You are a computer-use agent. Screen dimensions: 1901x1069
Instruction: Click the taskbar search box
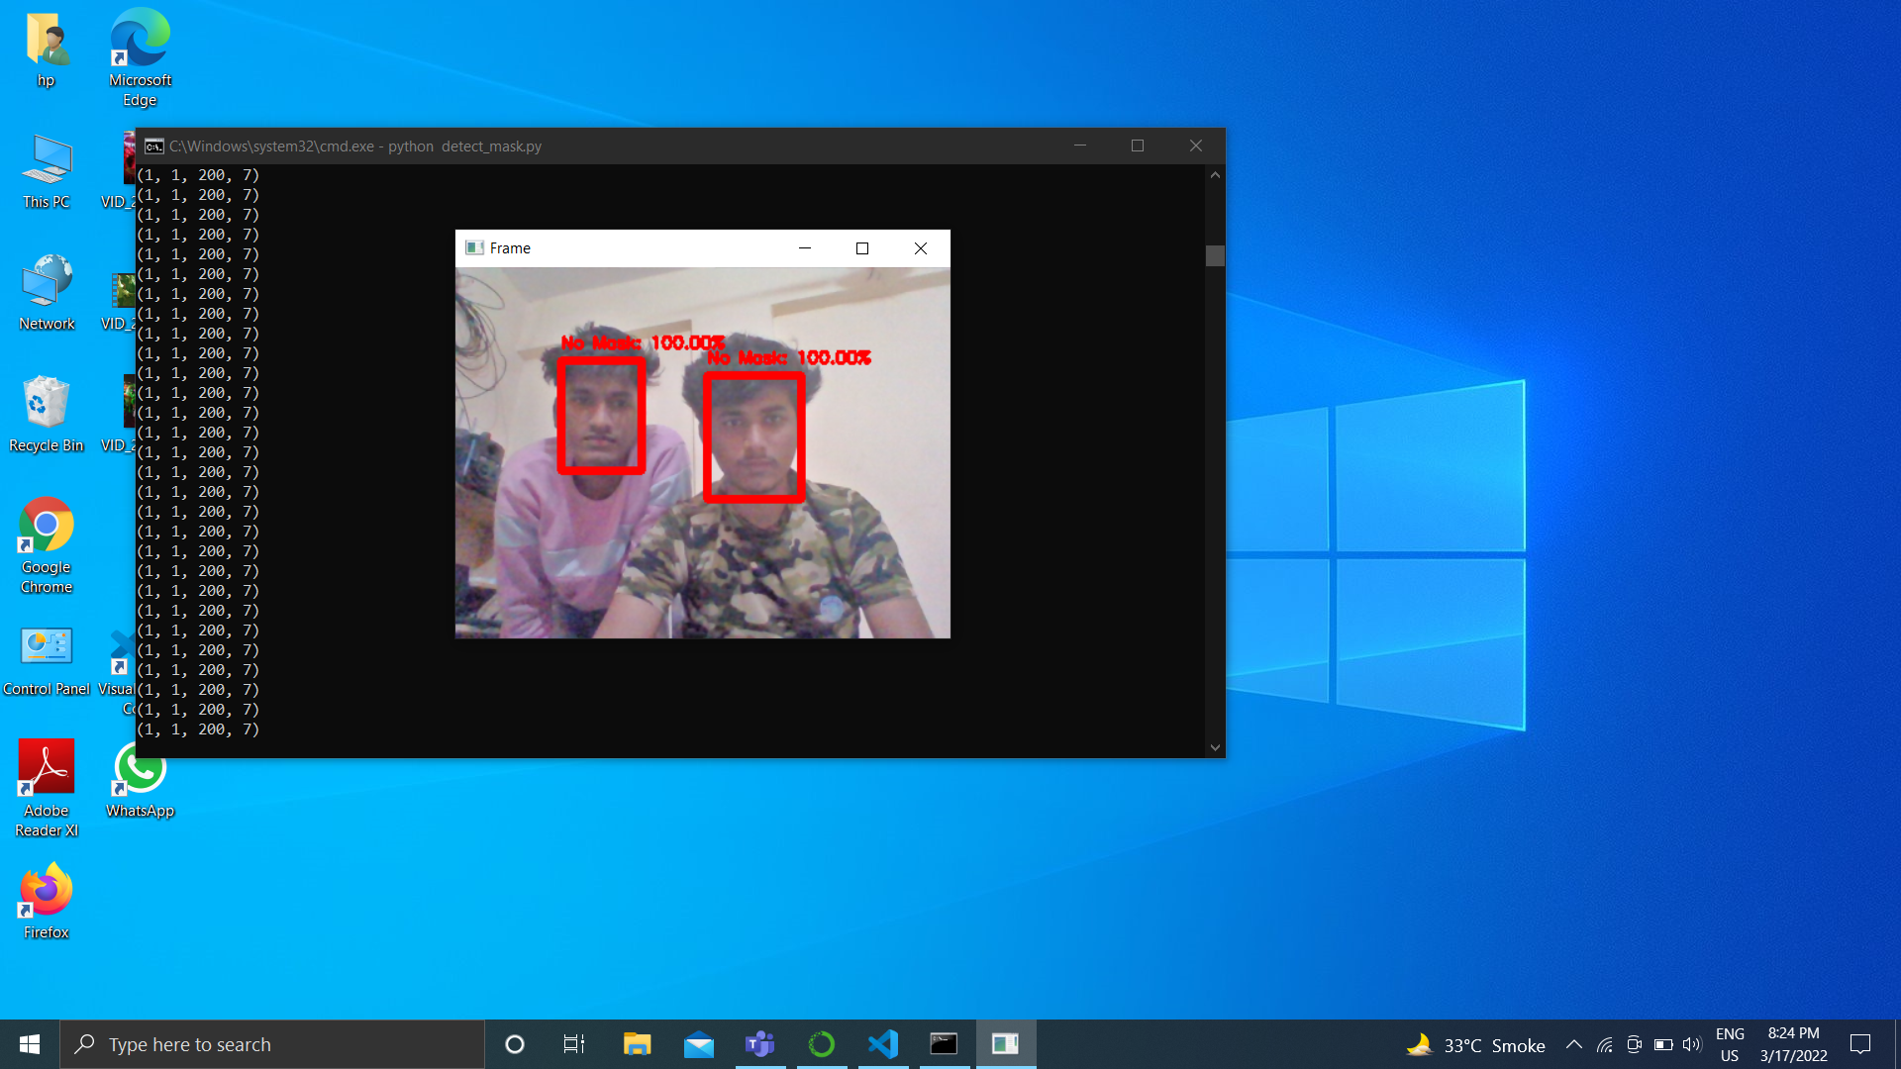272,1044
